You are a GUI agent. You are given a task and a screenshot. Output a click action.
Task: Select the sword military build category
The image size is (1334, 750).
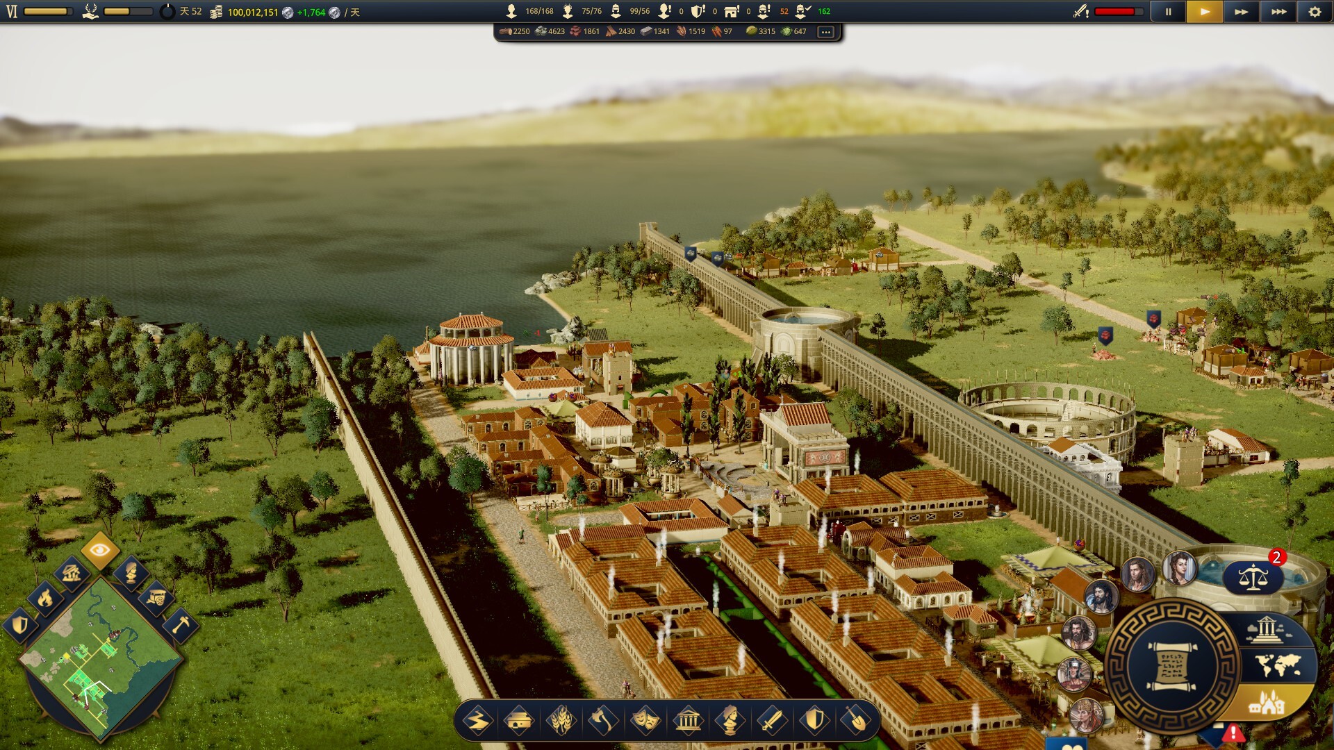771,721
